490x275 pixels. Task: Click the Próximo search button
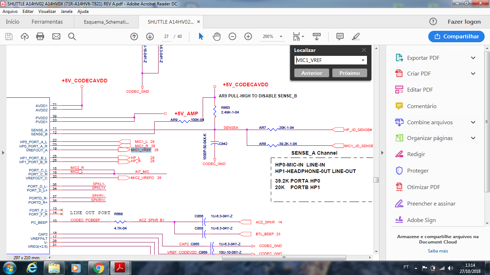[349, 73]
